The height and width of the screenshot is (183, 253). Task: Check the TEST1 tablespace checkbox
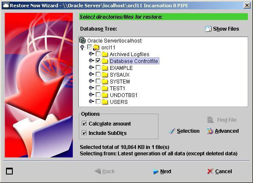tap(98, 88)
